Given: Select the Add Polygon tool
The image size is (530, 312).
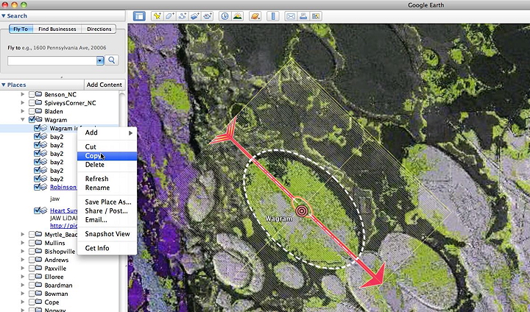Looking at the screenshot, I should click(x=170, y=15).
